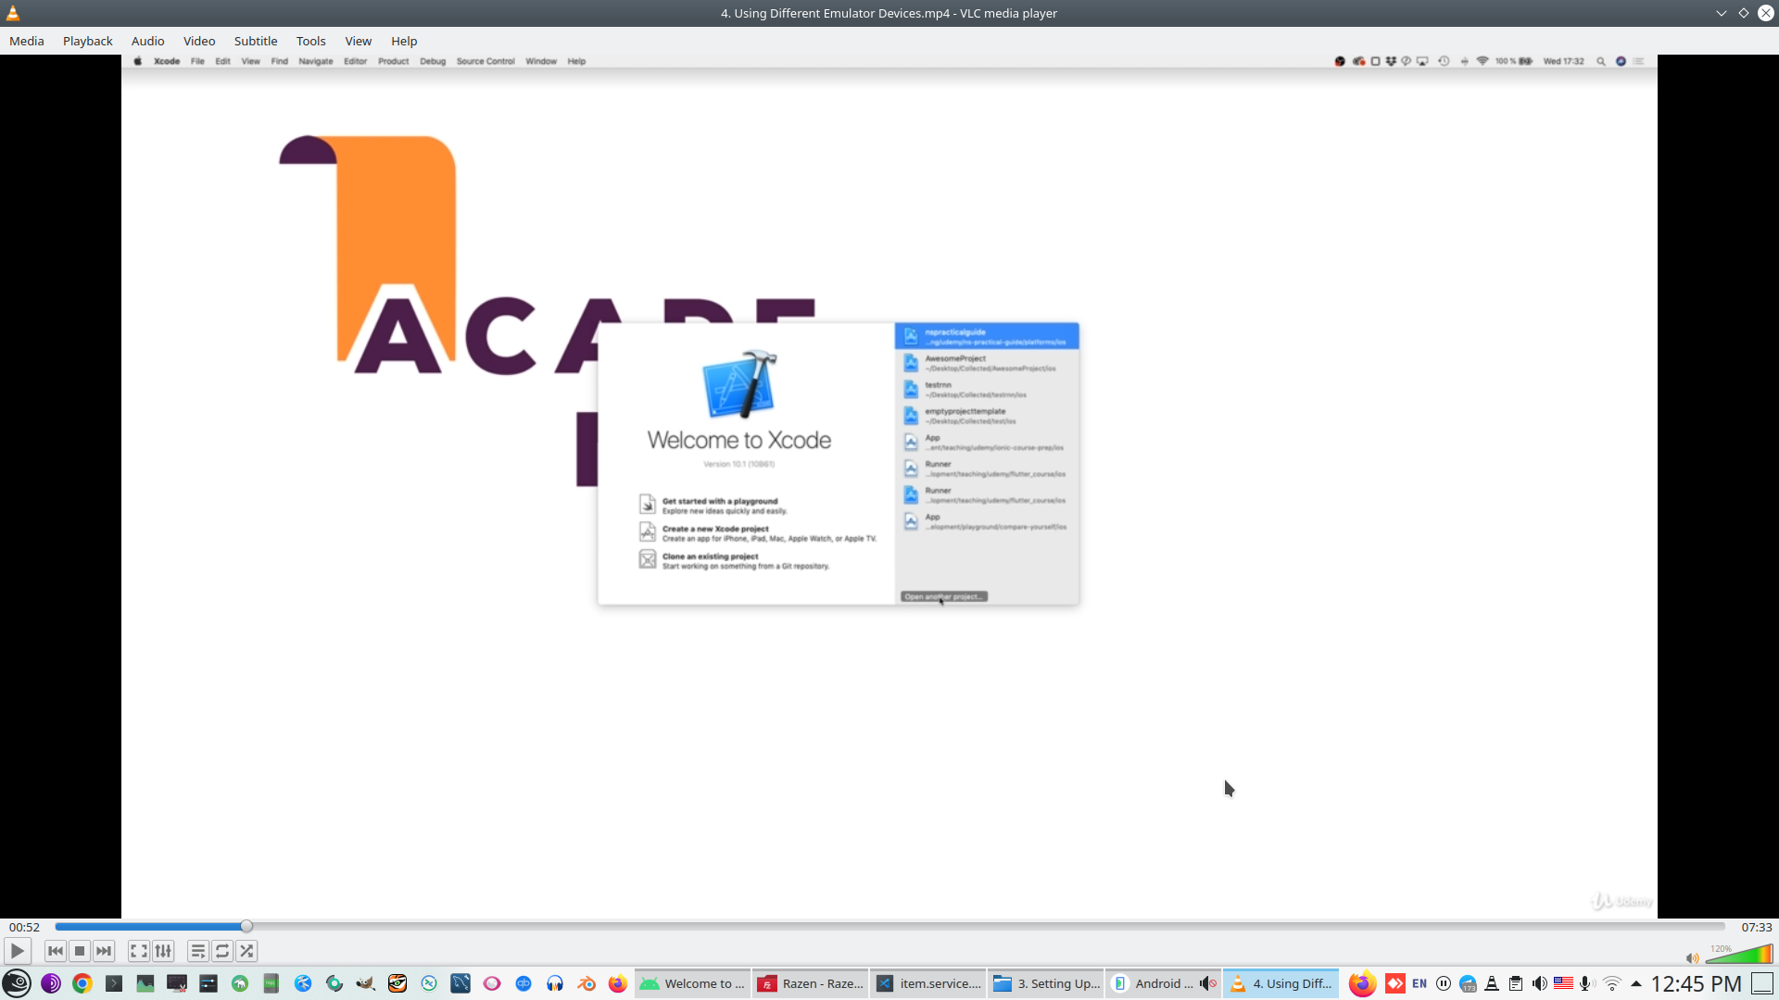
Task: Open the Media menu
Action: (27, 41)
